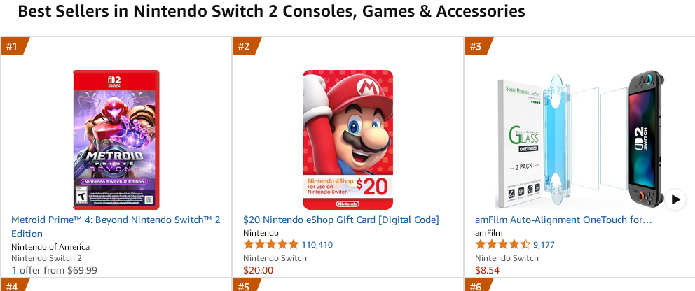The image size is (695, 291).
Task: Open $20 Nintendo eShop Gift Card link
Action: 340,220
